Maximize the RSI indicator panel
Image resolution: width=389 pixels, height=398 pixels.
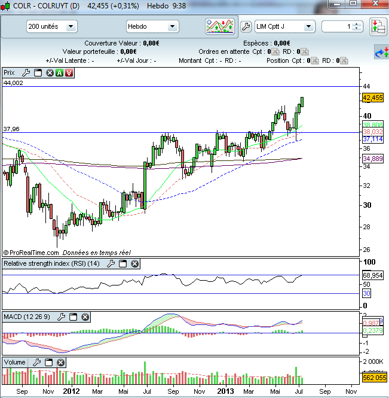pyautogui.click(x=122, y=264)
